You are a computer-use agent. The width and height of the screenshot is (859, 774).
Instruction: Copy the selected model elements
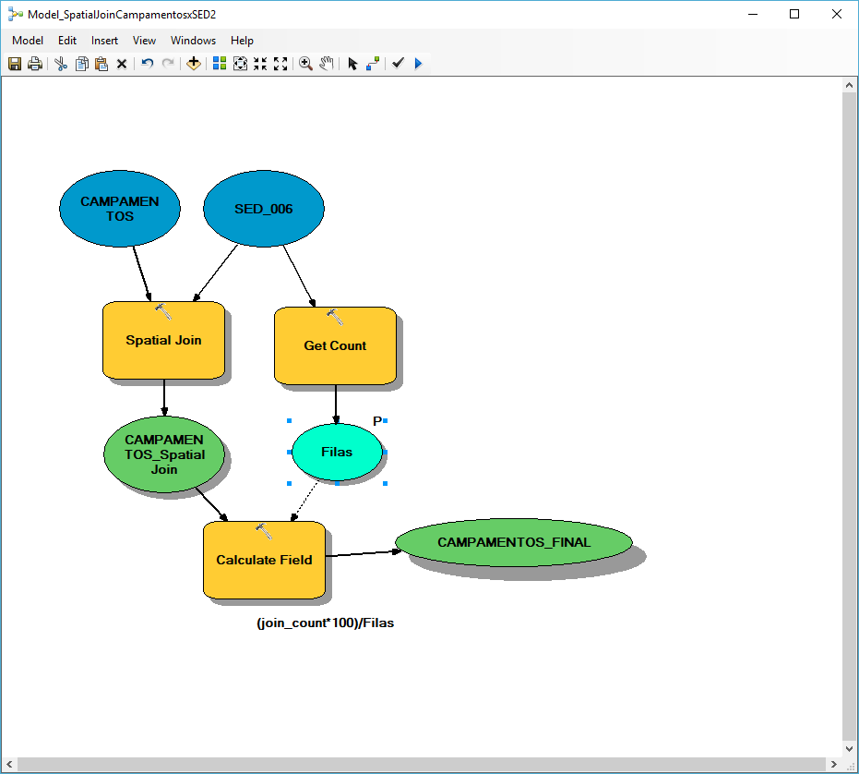[x=81, y=64]
